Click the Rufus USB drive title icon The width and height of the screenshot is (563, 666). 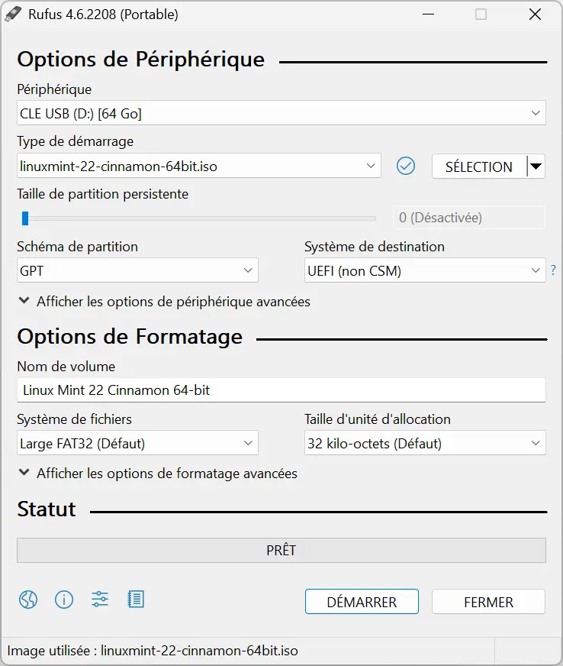point(13,14)
